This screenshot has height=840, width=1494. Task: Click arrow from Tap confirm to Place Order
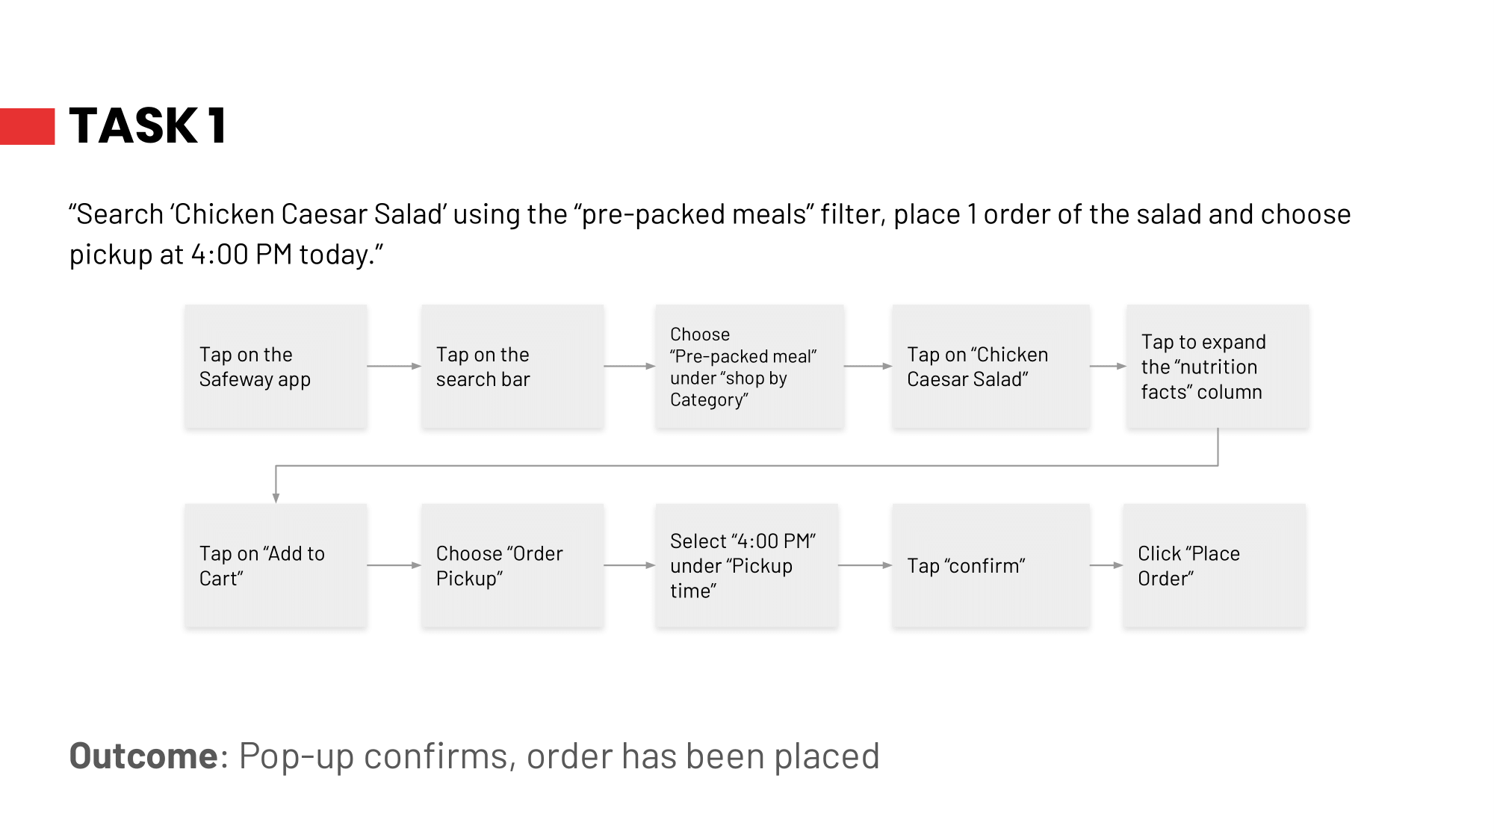tap(1106, 565)
